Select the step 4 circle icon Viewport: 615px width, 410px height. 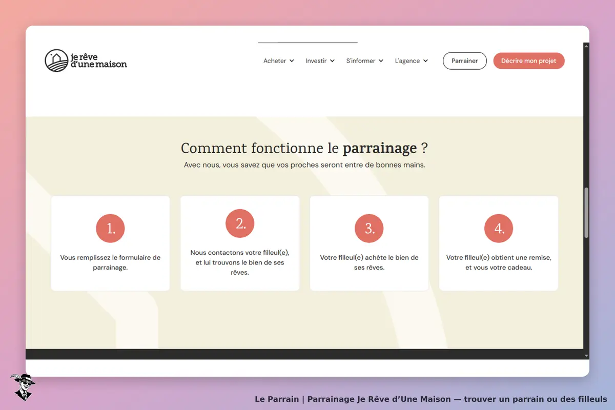(499, 229)
